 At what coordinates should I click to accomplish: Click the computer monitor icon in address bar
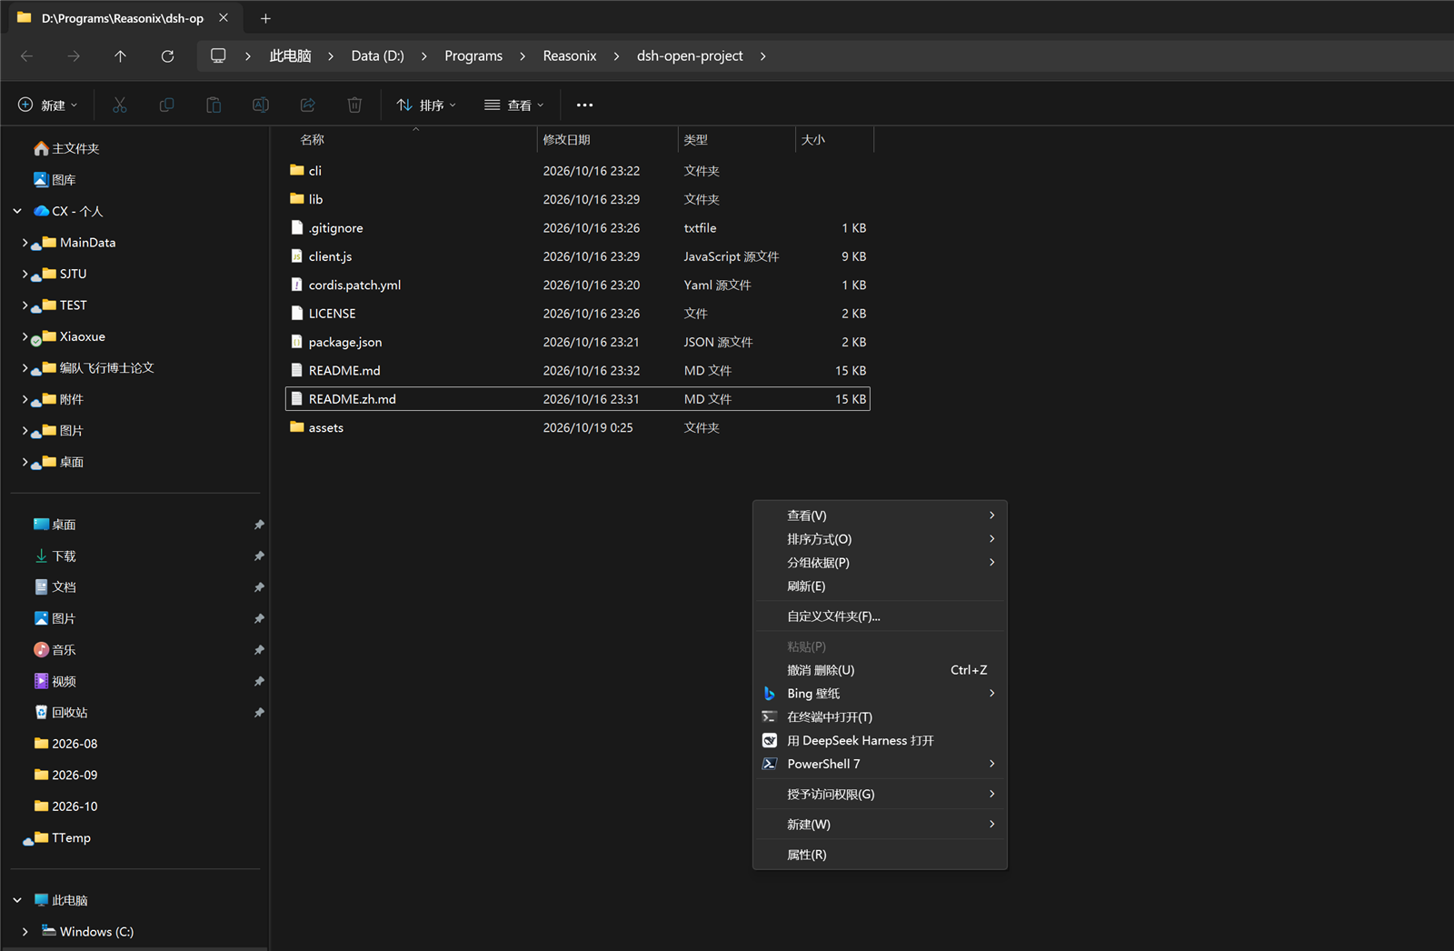tap(218, 55)
